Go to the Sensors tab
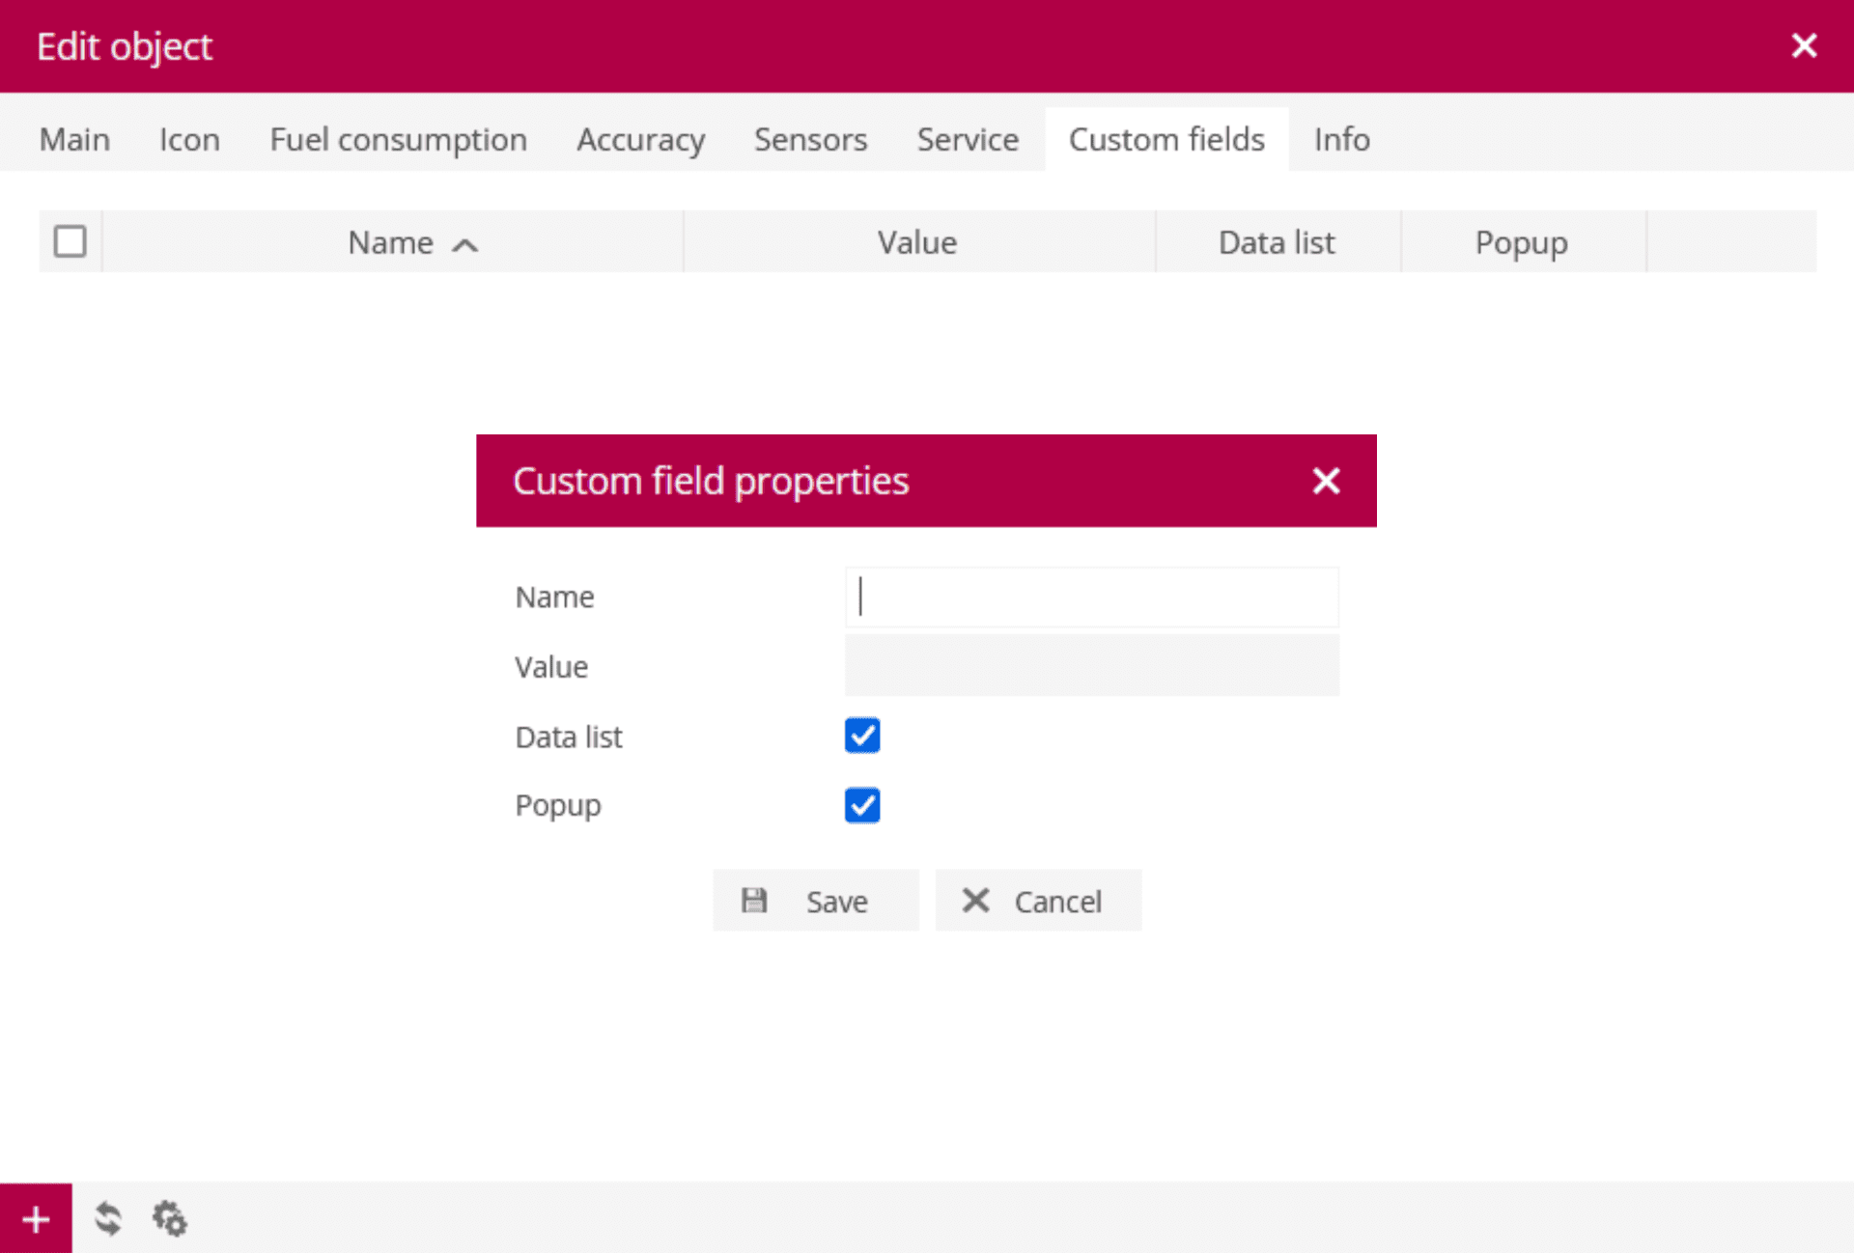The width and height of the screenshot is (1854, 1253). [x=810, y=140]
